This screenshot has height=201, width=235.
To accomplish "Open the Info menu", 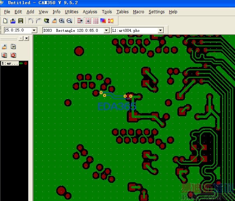I will coord(56,12).
